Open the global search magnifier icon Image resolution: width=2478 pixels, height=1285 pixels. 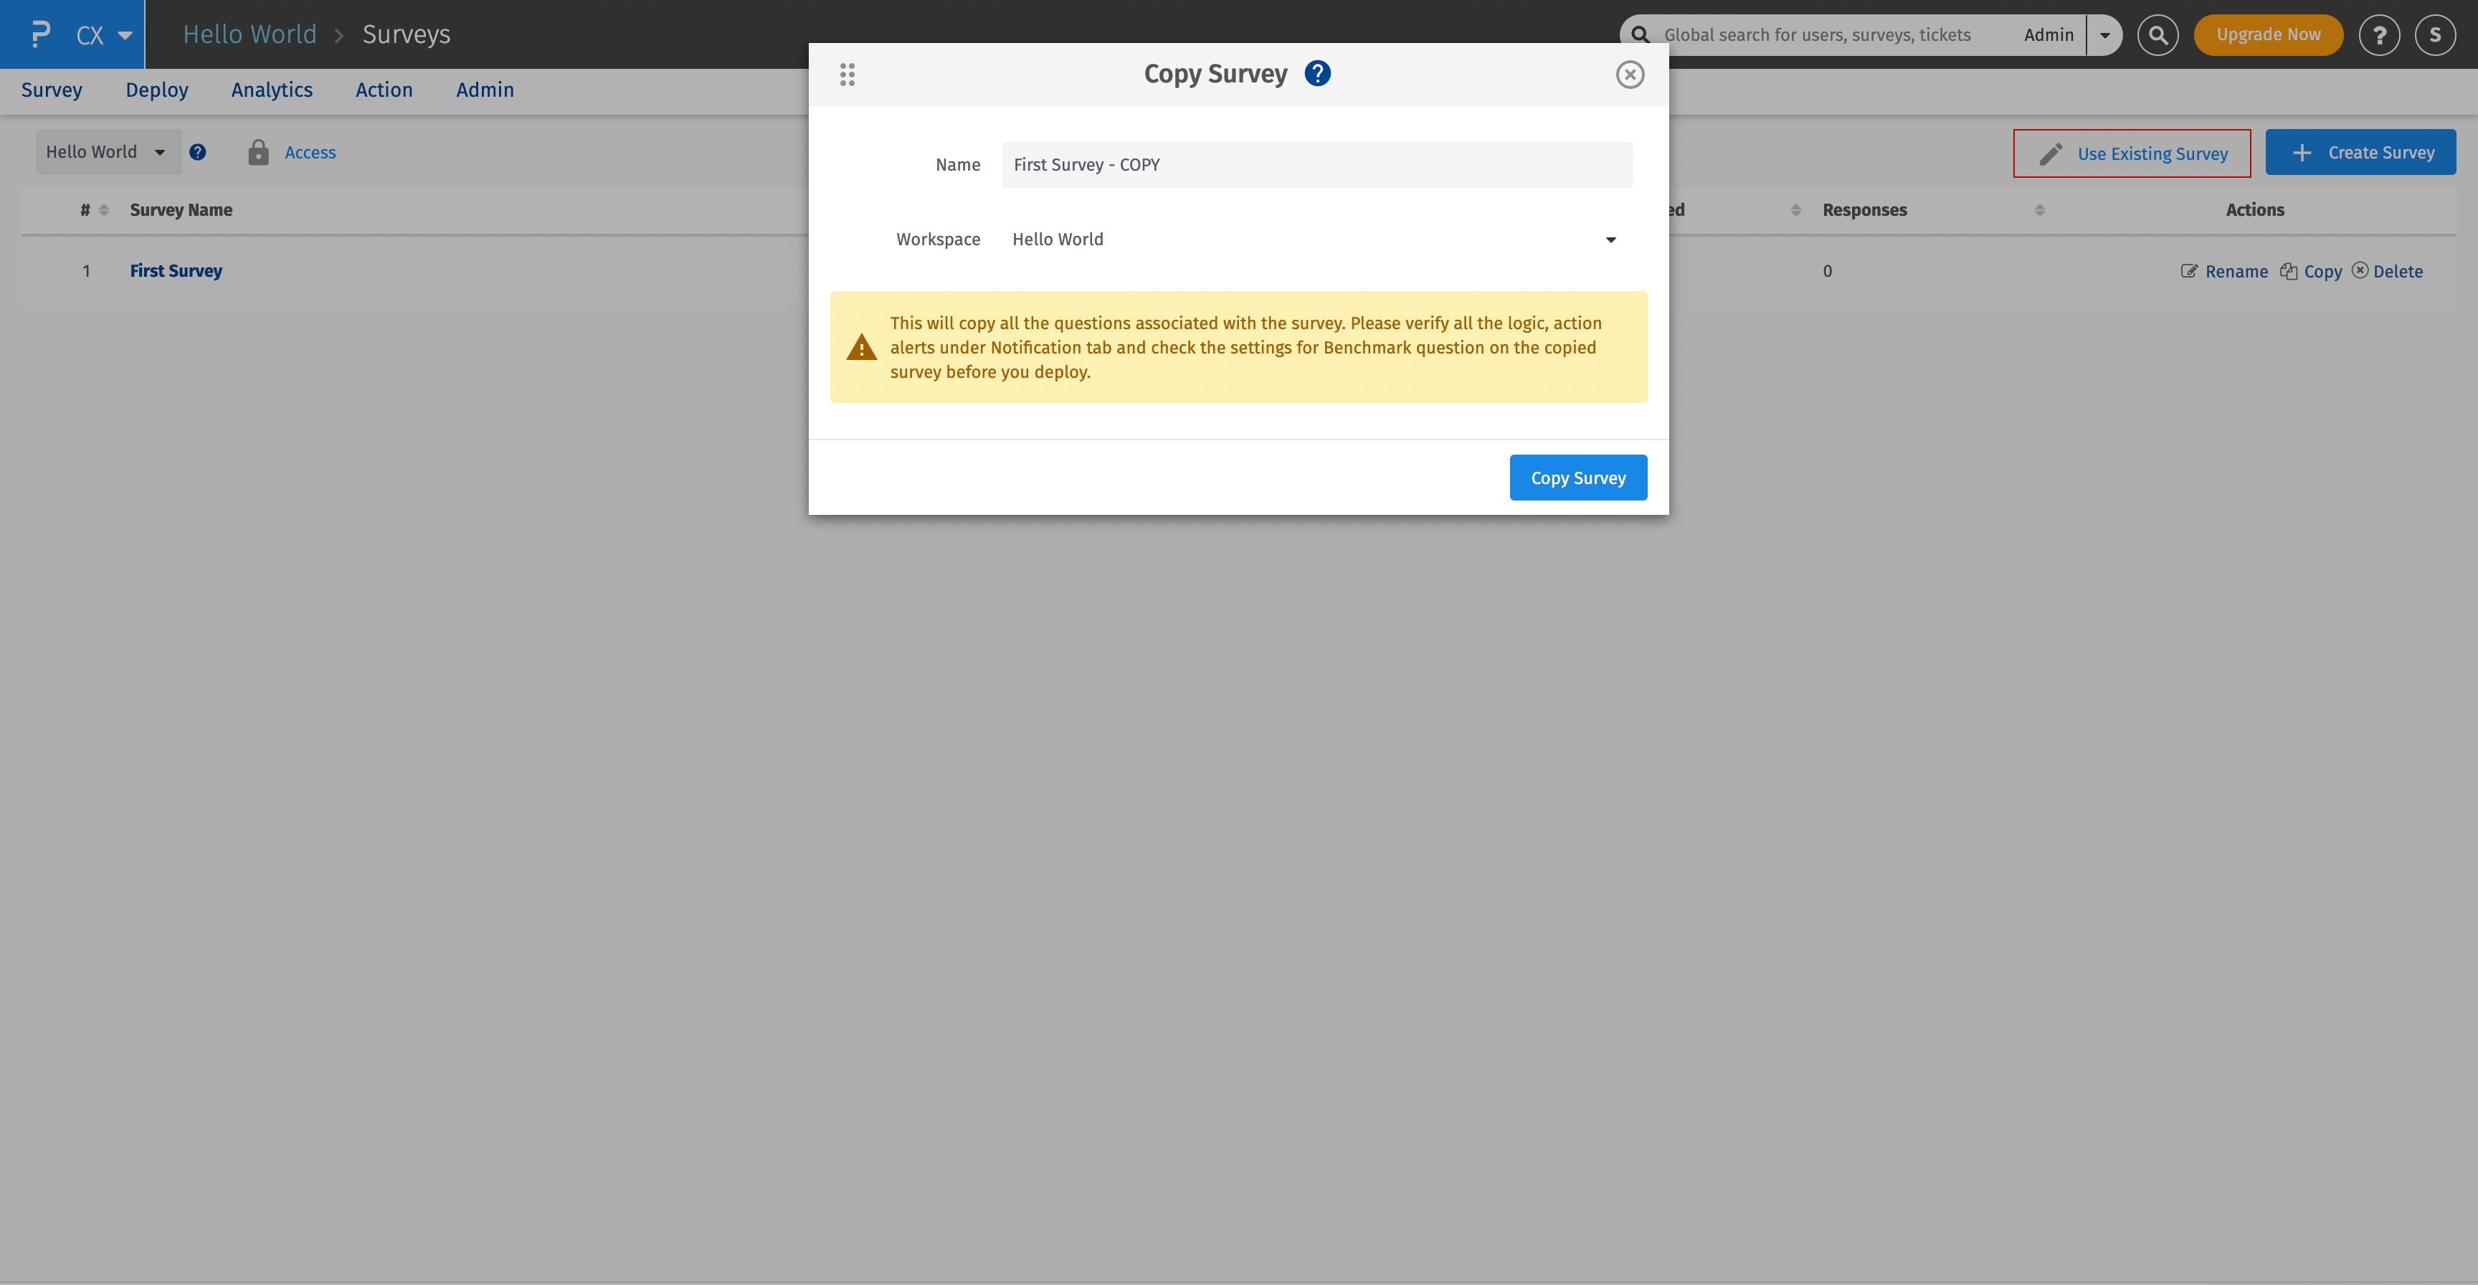point(2157,34)
